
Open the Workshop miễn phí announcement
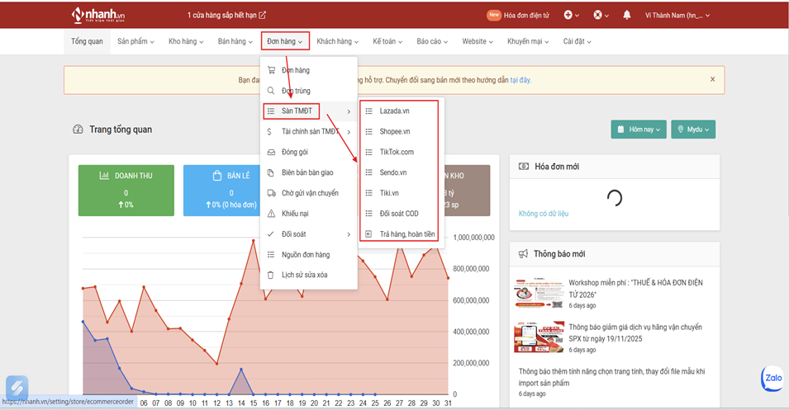point(635,289)
